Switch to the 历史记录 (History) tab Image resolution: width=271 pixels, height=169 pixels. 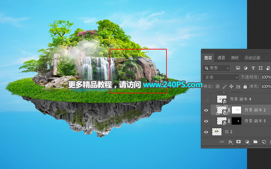[x=252, y=58]
